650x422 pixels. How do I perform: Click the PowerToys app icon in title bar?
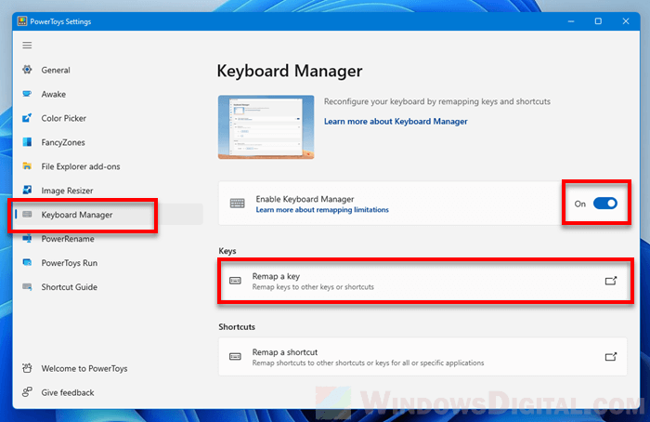point(22,21)
